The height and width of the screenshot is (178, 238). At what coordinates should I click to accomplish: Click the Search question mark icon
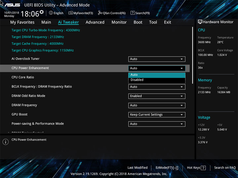(x=133, y=13)
